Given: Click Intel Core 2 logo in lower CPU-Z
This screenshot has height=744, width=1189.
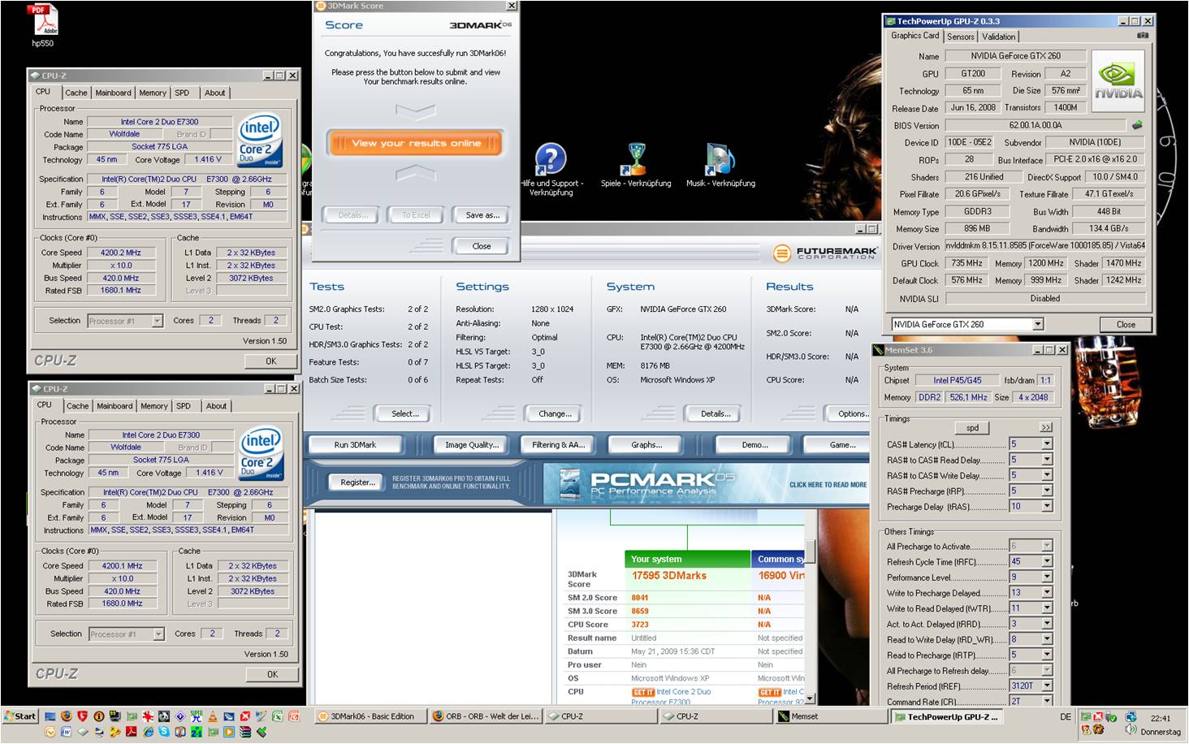Looking at the screenshot, I should [262, 453].
